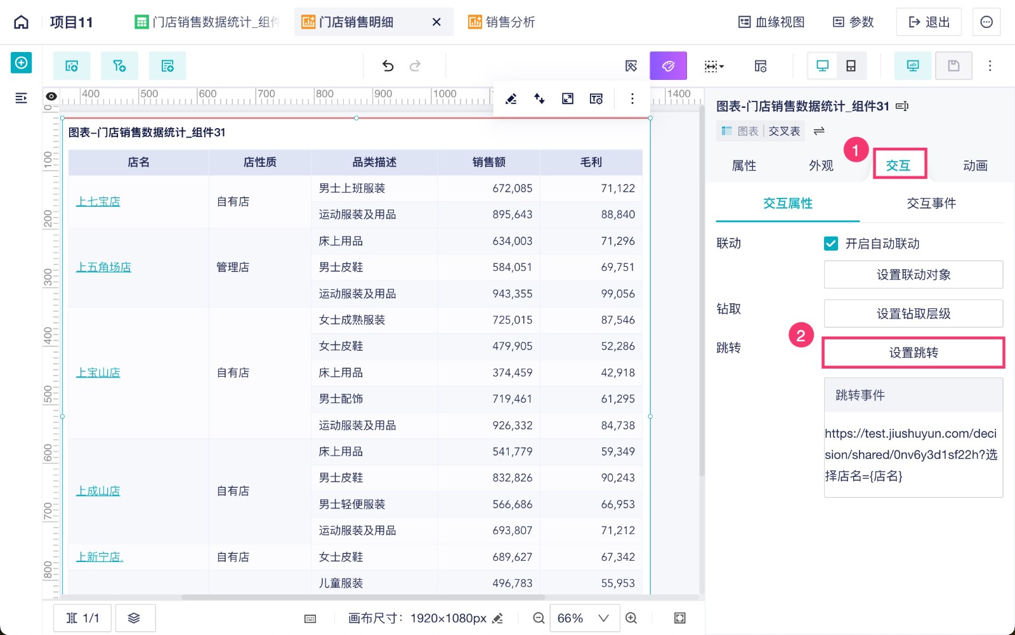Select the 交互事件 sub-tab
1015x635 pixels.
(931, 204)
